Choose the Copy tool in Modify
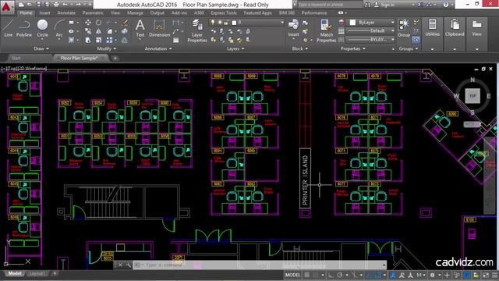 [88, 31]
